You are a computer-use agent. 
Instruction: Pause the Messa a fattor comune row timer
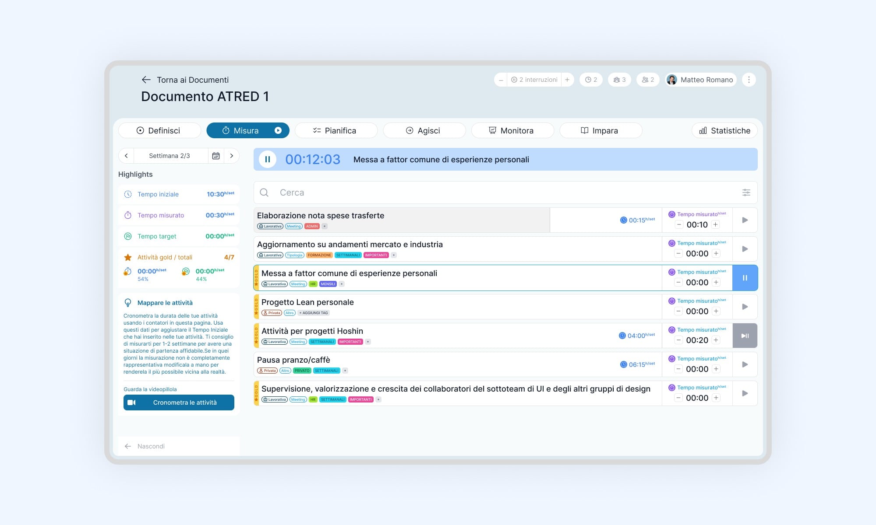pos(745,278)
